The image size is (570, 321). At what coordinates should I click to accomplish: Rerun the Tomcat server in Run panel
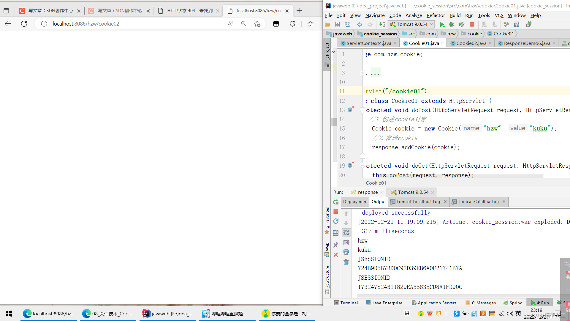336,202
